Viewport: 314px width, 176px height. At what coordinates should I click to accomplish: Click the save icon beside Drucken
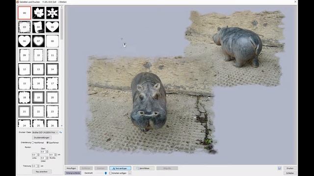(280, 168)
